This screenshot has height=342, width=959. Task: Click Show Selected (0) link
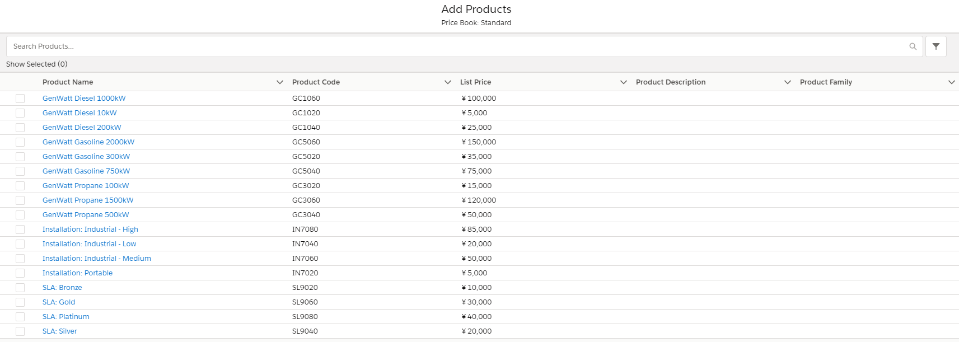click(37, 64)
